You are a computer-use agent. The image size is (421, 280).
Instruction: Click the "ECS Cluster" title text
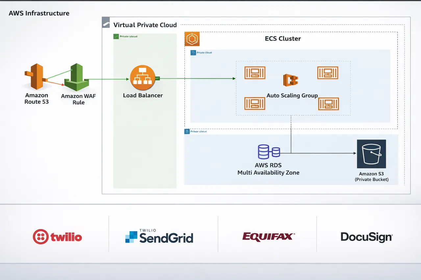283,38
